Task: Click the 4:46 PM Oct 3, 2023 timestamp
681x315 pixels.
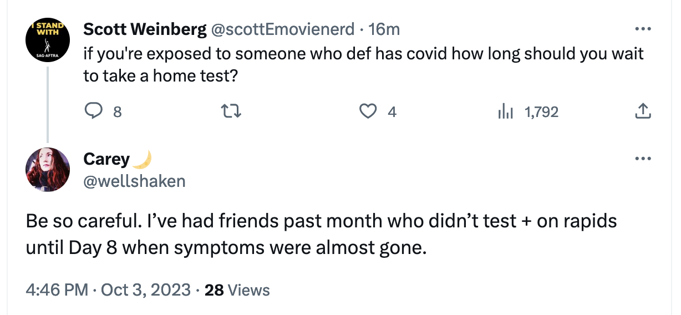Action: pyautogui.click(x=107, y=289)
